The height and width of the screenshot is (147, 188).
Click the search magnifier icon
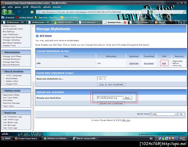point(184,12)
